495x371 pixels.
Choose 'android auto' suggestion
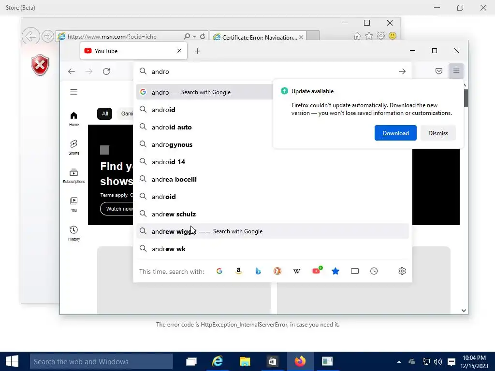[204, 127]
